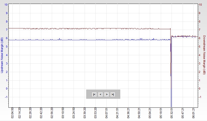
Task: Advance to the next graph time window
Action: coord(106,94)
